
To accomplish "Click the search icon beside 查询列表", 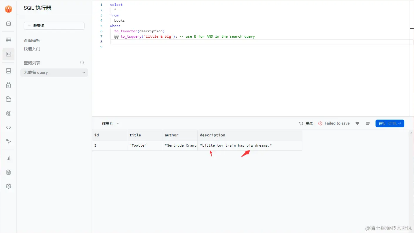I will [x=82, y=63].
